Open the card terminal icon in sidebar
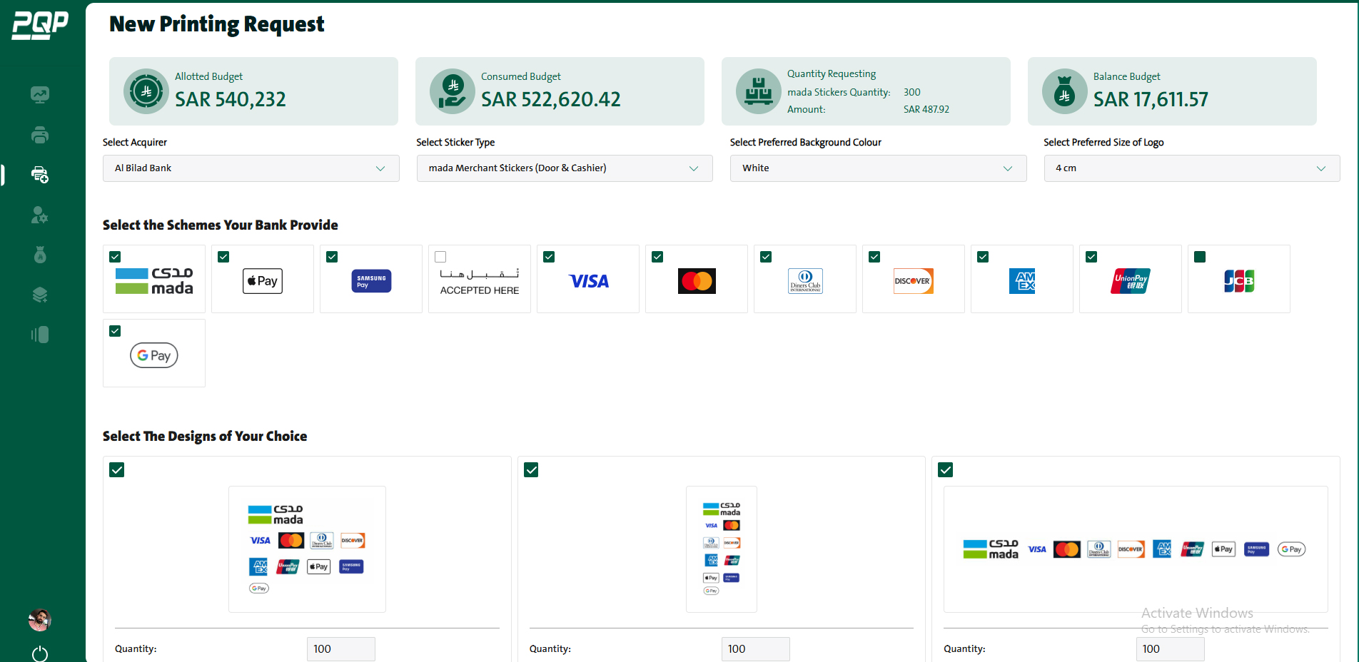Viewport: 1359px width, 662px height. pyautogui.click(x=40, y=334)
